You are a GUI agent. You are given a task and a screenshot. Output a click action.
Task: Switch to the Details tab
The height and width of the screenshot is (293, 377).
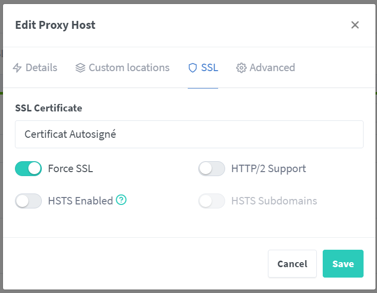coord(35,68)
